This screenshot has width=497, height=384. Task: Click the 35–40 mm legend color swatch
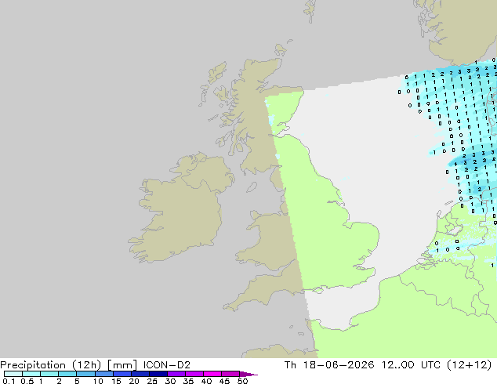[194, 374]
